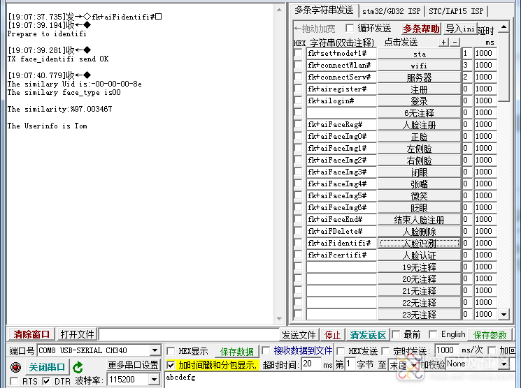Click the 注册 register send button
Screen dimensions: 521x388
pos(419,89)
